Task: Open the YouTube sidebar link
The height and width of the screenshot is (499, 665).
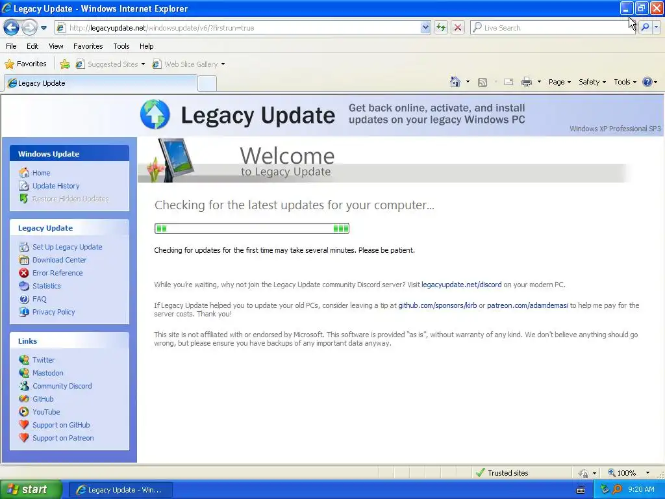Action: click(46, 412)
